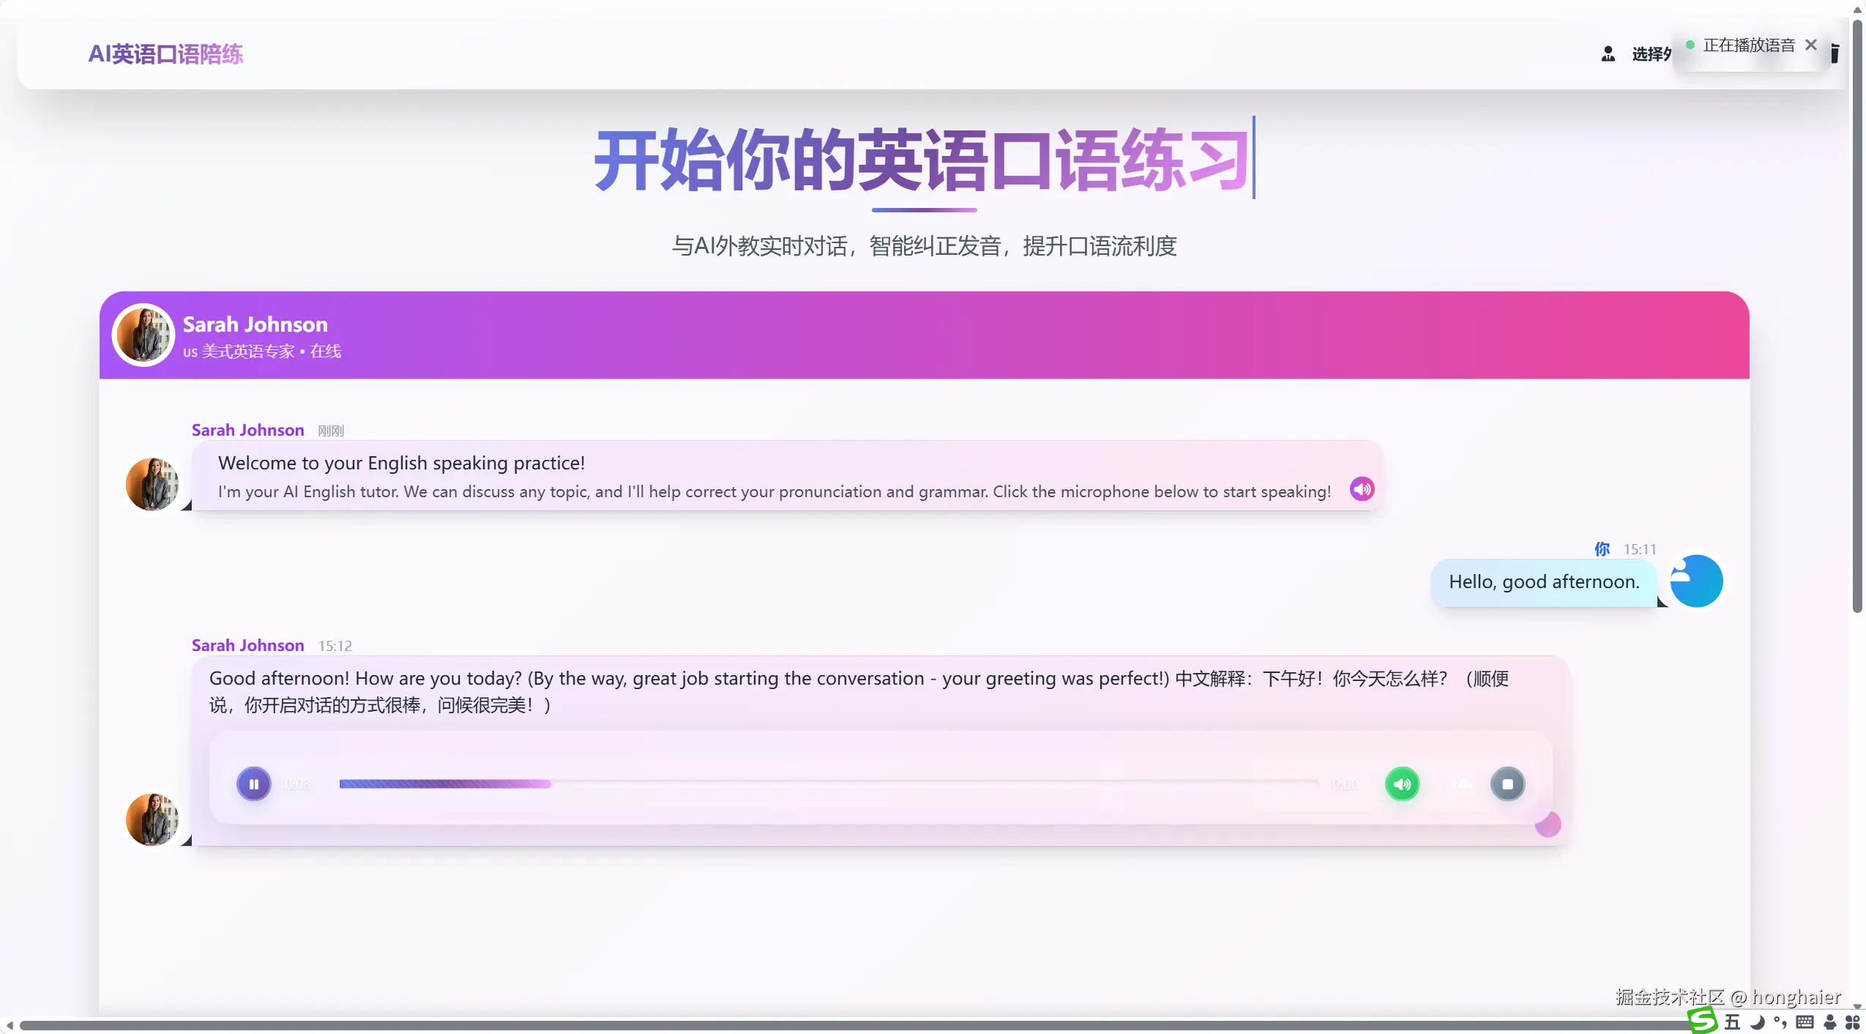Click the trash icon to clear chat
Viewport: 1866px width, 1034px height.
(x=1835, y=54)
